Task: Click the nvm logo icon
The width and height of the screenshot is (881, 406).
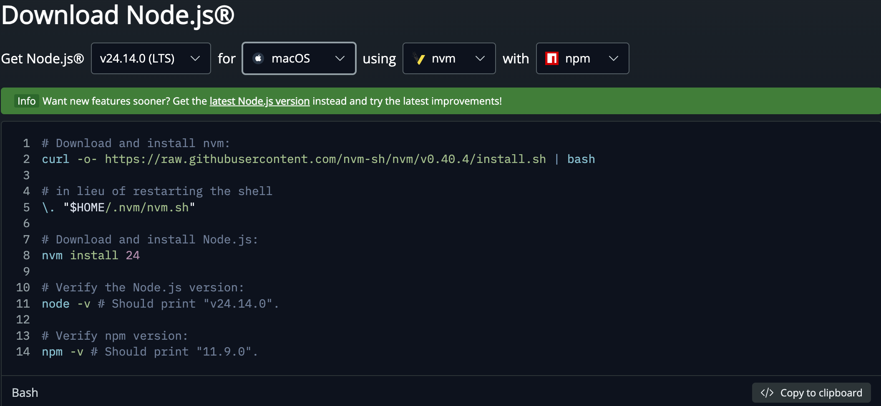Action: [x=419, y=58]
